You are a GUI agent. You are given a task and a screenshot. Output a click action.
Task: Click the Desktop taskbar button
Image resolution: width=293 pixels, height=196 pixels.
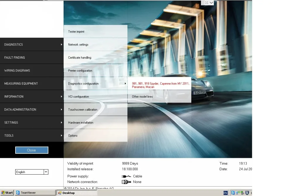pyautogui.click(x=77, y=193)
